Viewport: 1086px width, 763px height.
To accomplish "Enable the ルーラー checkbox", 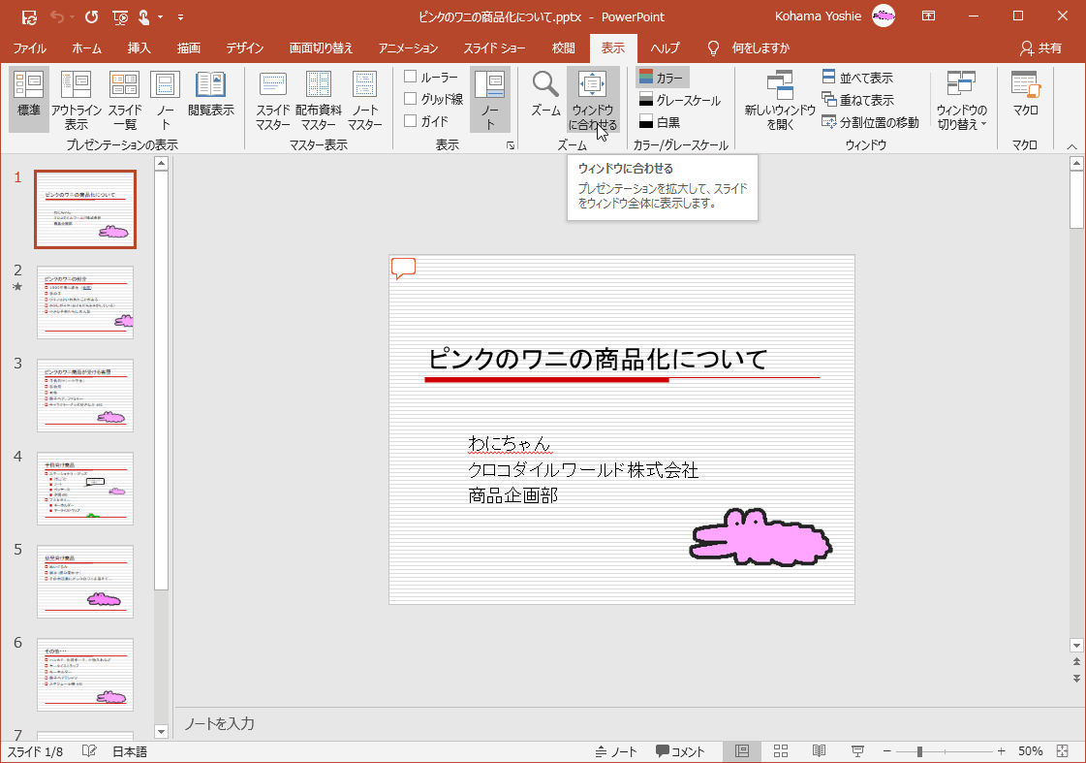I will click(412, 76).
